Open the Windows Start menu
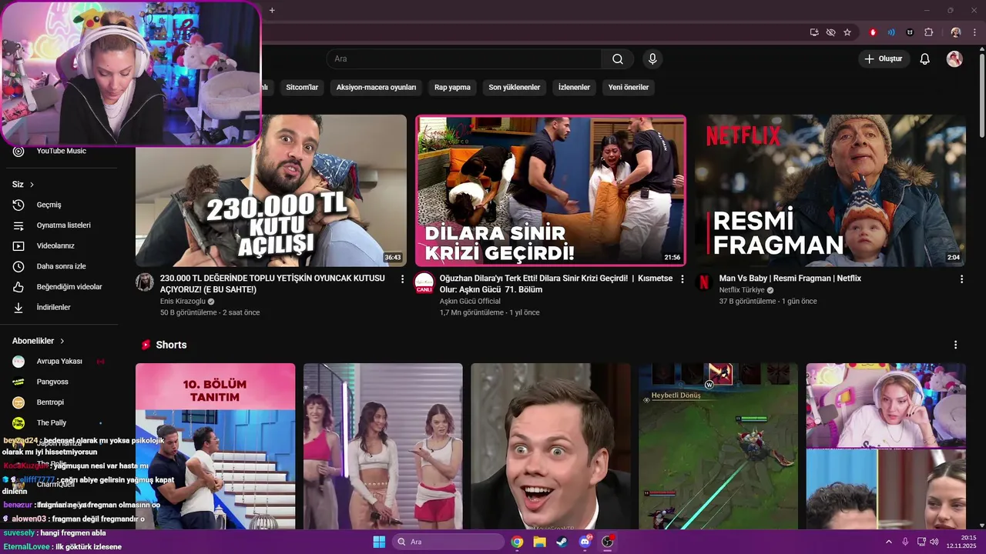 pos(379,542)
